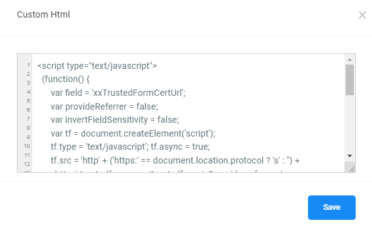Click the tf.src = 'http' code line

(x=175, y=160)
